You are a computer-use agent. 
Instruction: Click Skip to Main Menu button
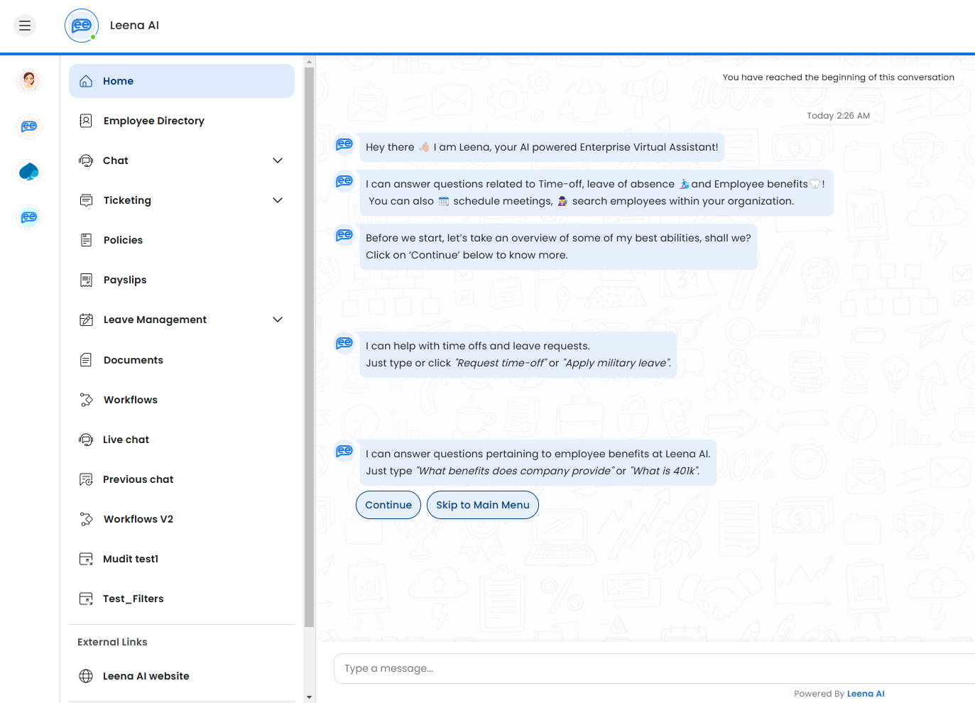click(x=483, y=505)
